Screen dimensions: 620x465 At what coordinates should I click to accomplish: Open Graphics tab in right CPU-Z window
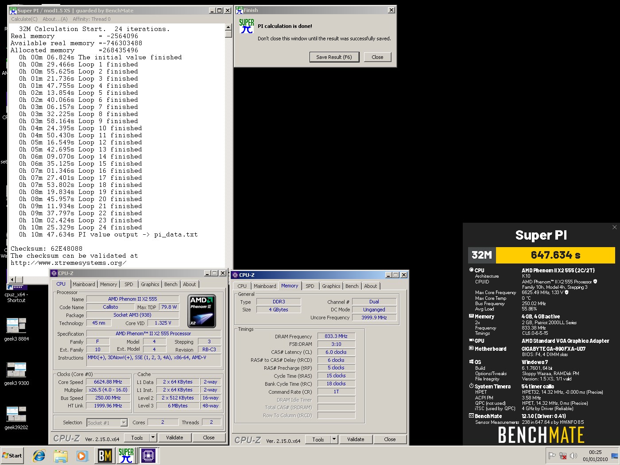click(331, 286)
